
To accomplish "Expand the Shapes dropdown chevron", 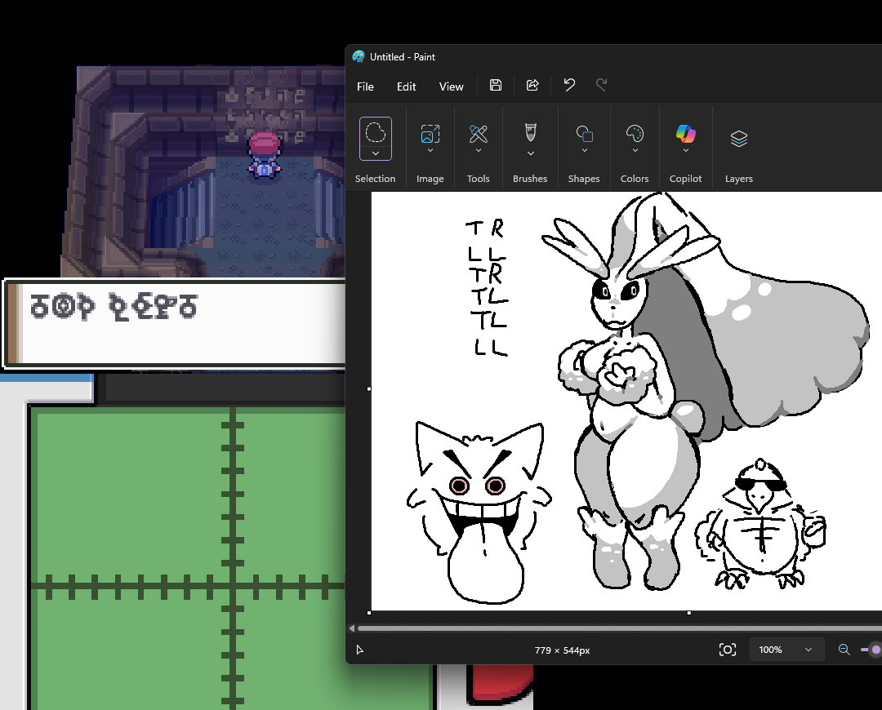I will pos(585,151).
